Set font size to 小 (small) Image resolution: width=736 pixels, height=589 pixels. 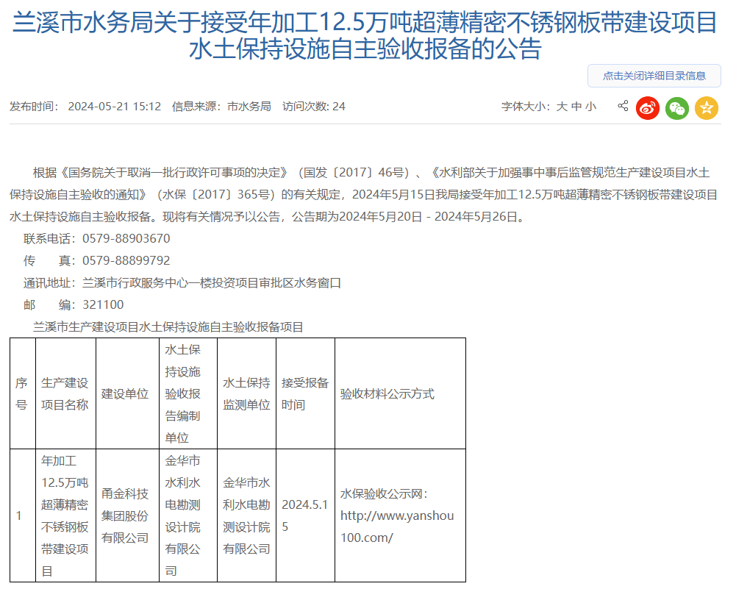591,107
